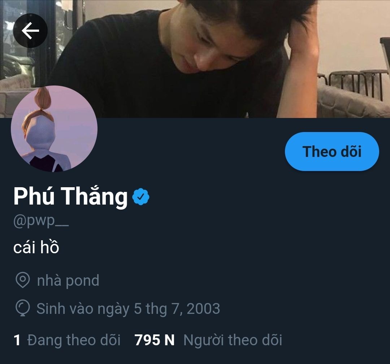Follow the account with Theo dõi button
Viewport: 390px width, 364px height.
[x=332, y=152]
